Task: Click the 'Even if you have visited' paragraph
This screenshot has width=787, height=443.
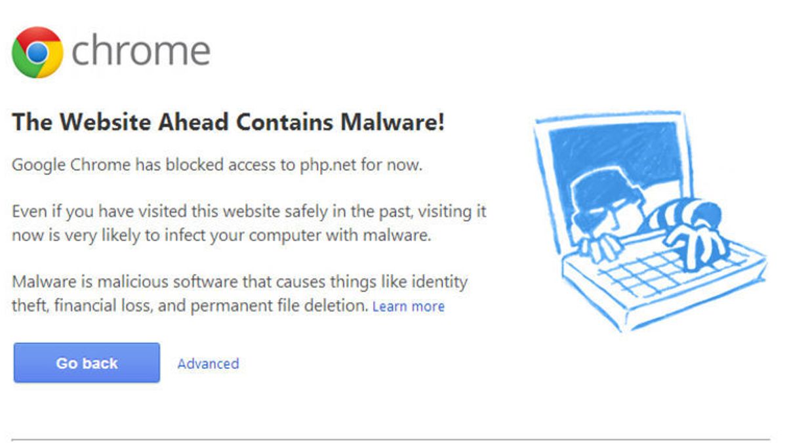Action: pyautogui.click(x=249, y=212)
